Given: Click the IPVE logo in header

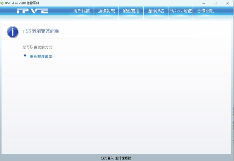Looking at the screenshot, I should 32,11.
